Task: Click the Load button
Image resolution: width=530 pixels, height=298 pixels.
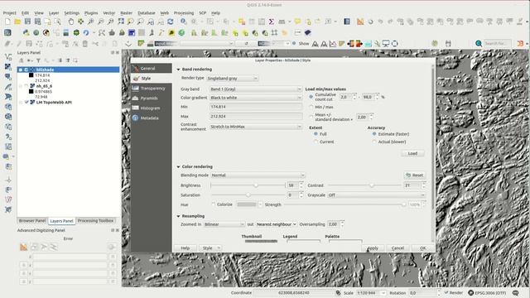Action: pyautogui.click(x=412, y=153)
